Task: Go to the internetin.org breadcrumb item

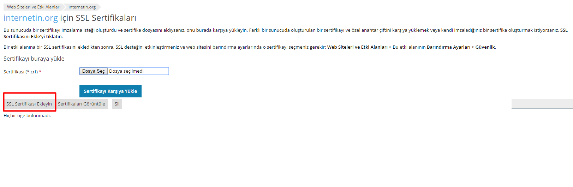Action: point(82,7)
